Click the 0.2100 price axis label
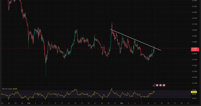 (x=194, y=83)
